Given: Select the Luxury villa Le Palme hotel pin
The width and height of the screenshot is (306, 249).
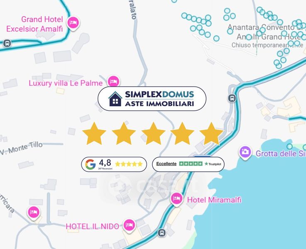Looking at the screenshot, I should click(x=114, y=81).
